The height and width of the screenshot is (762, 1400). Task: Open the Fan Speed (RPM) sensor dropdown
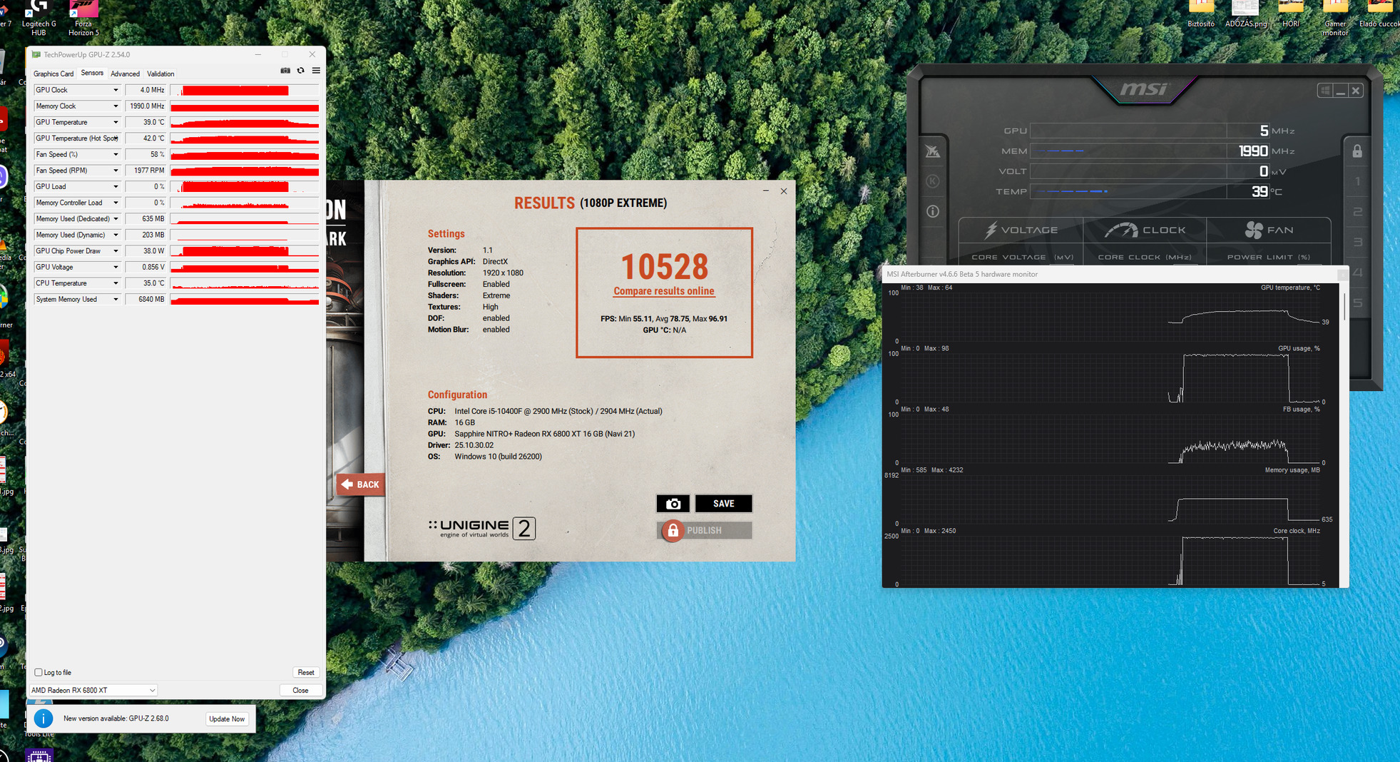pyautogui.click(x=116, y=171)
